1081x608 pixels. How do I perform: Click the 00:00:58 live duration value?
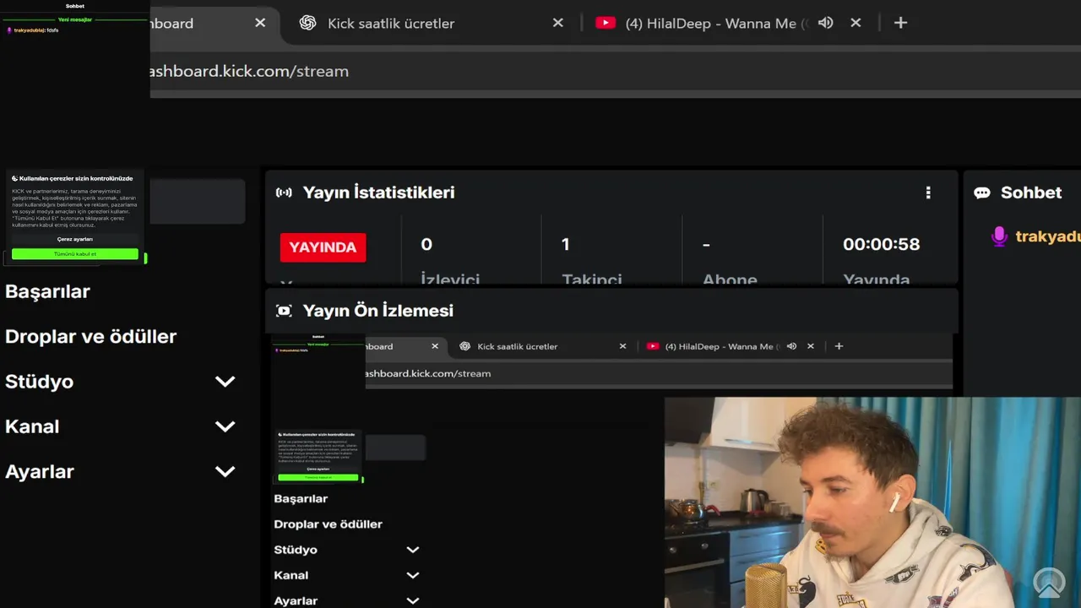click(x=881, y=244)
